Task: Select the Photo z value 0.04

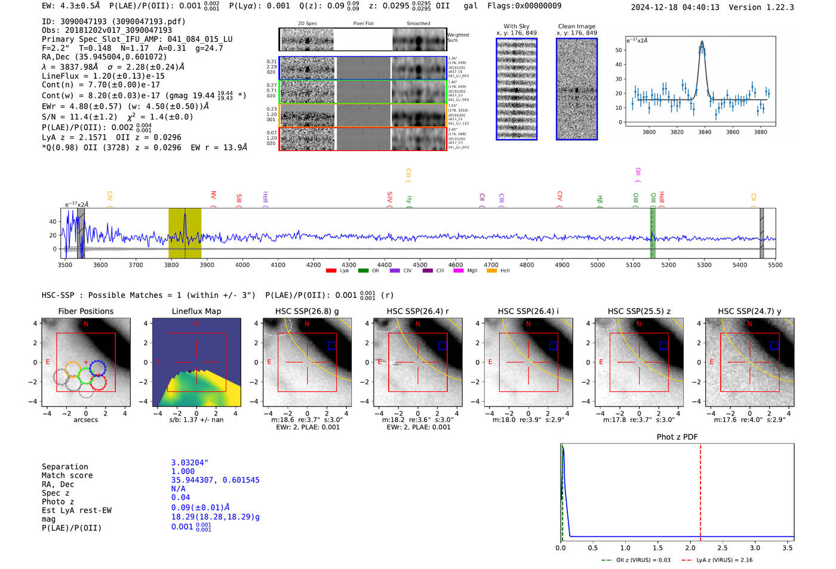Action: click(x=180, y=497)
